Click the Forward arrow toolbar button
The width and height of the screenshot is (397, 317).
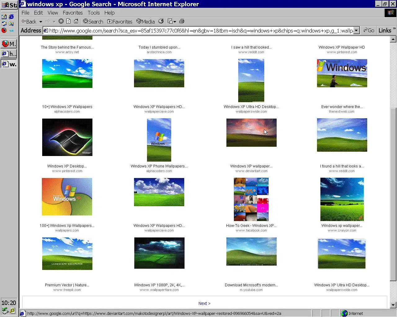pos(47,21)
